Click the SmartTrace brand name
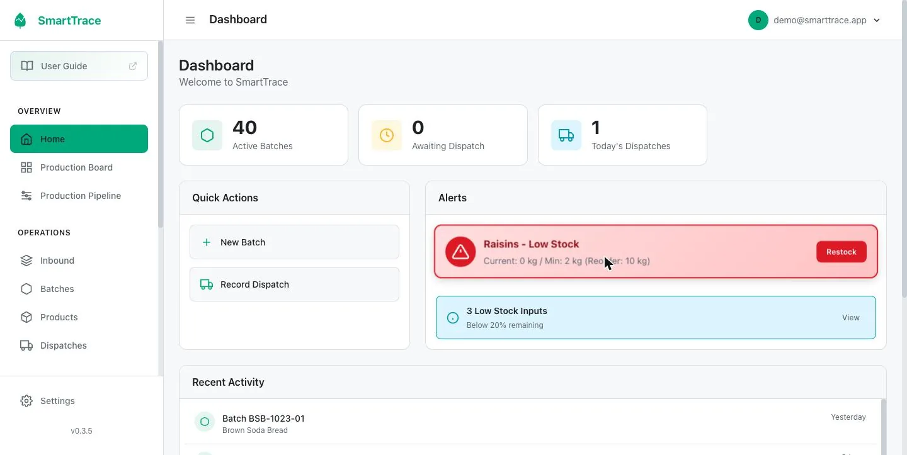The width and height of the screenshot is (907, 455). (69, 21)
